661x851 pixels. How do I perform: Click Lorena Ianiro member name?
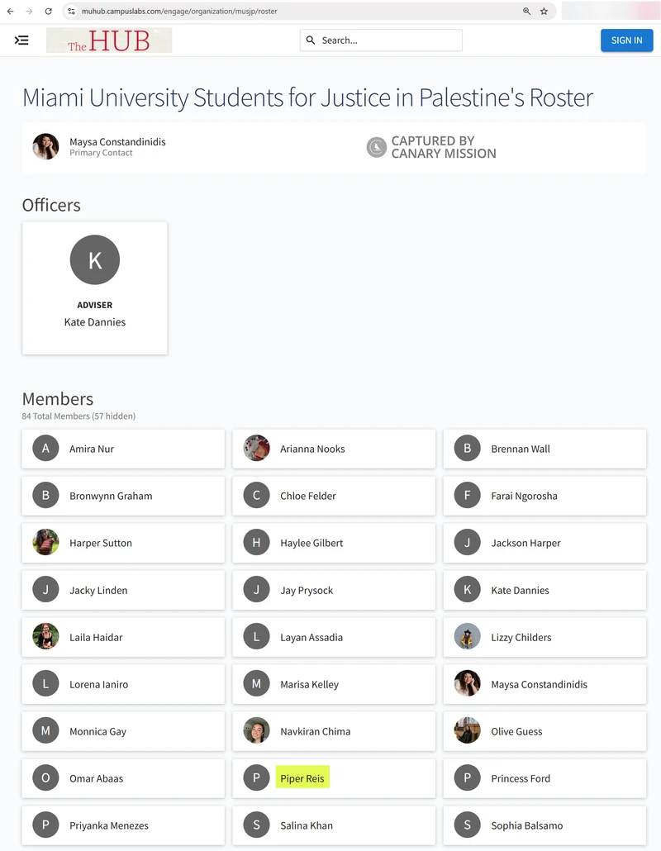[99, 684]
